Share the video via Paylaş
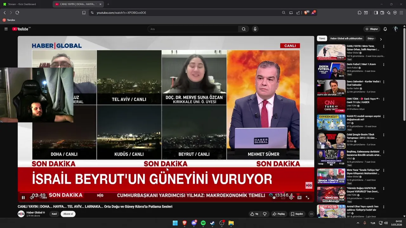Image resolution: width=406 pixels, height=228 pixels. (x=279, y=214)
